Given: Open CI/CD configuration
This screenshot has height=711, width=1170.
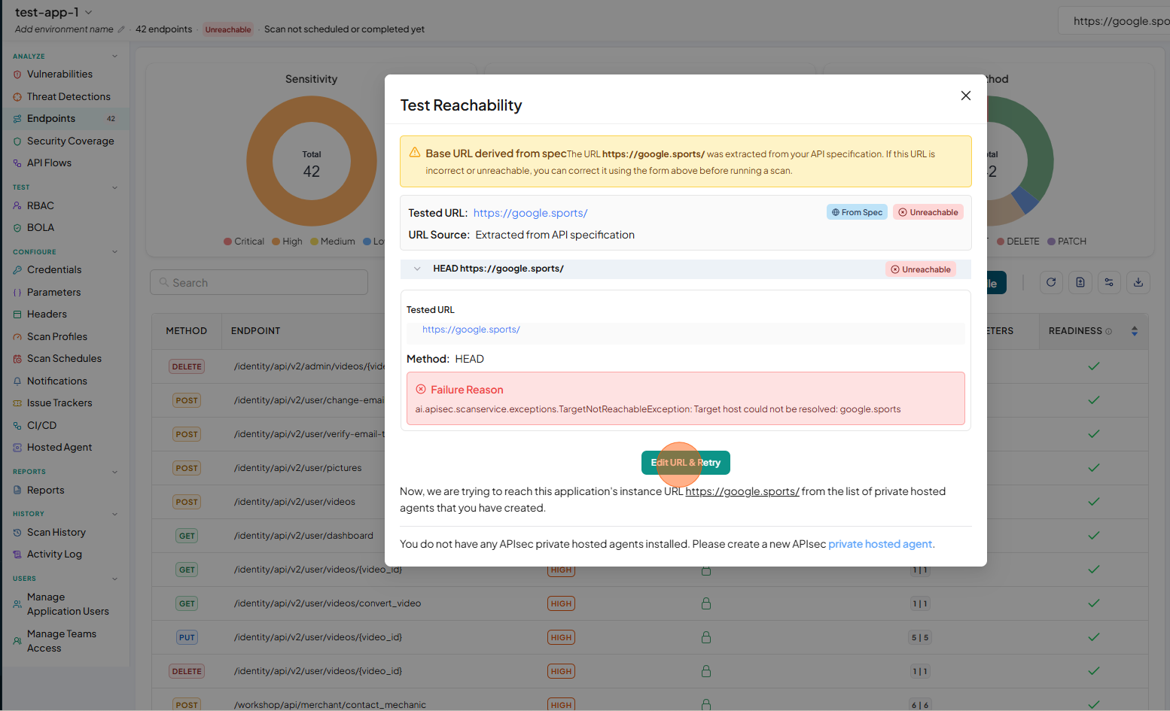Looking at the screenshot, I should coord(42,425).
